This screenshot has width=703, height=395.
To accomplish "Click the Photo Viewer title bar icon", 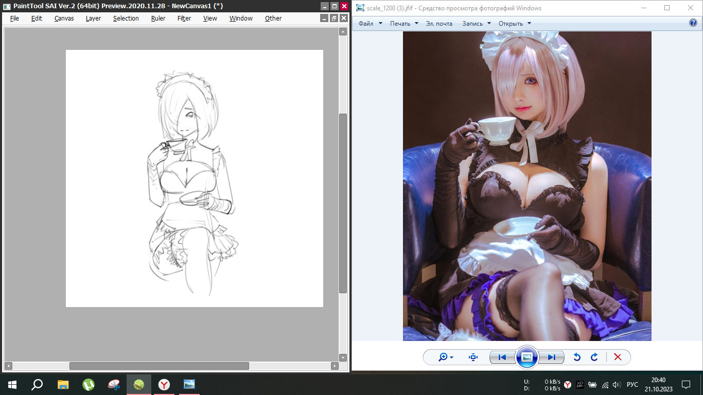I will (x=360, y=8).
